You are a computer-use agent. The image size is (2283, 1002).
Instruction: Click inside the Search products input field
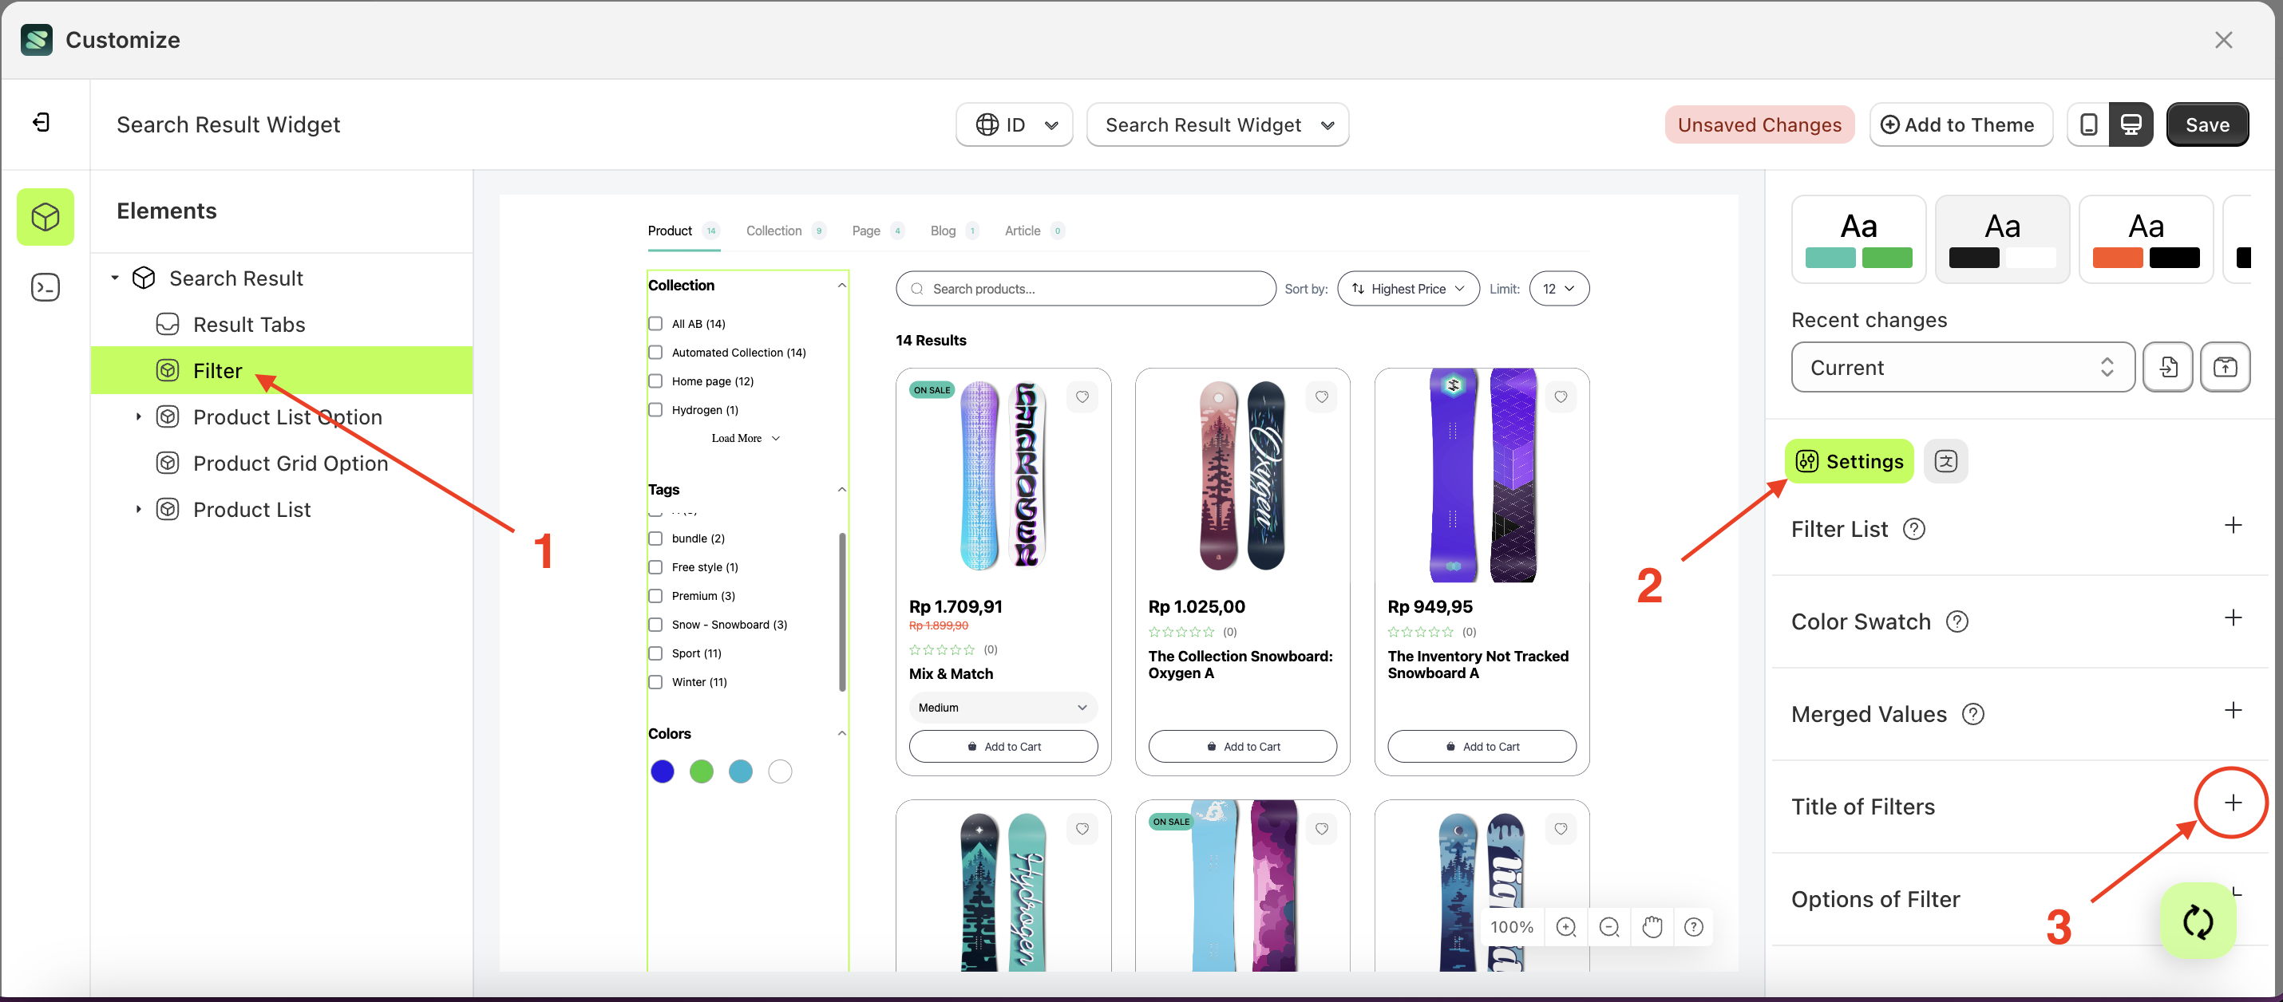1086,288
